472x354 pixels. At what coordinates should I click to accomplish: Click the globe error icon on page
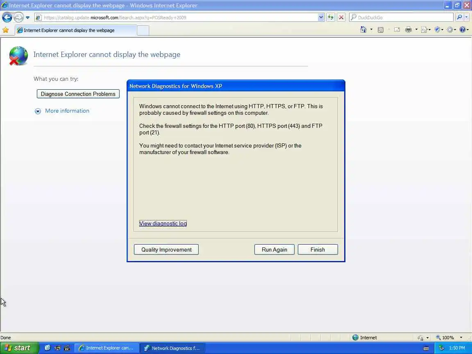18,56
